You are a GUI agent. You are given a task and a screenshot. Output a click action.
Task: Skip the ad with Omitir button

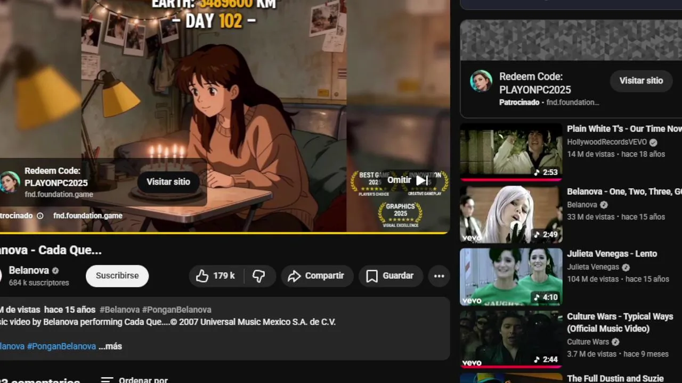coord(408,180)
